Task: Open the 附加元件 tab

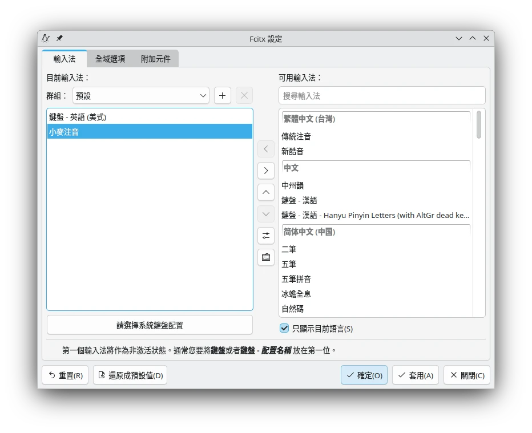Action: pyautogui.click(x=156, y=59)
